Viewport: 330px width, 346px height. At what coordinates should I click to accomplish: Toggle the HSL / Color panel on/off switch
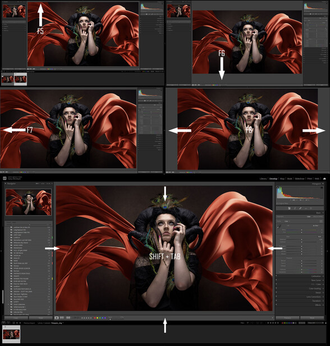277,284
